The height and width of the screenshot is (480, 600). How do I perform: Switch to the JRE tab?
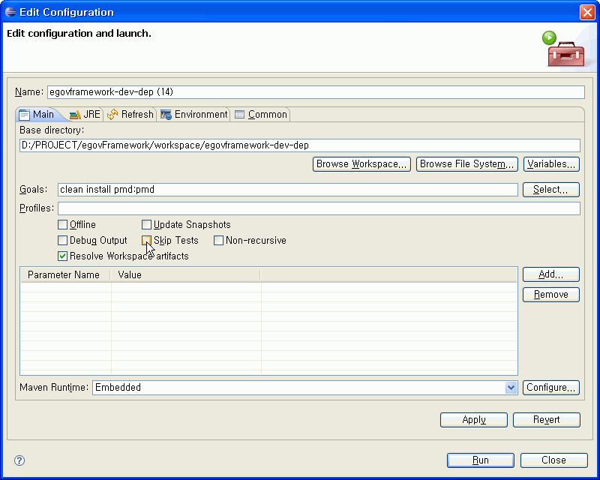[x=85, y=115]
